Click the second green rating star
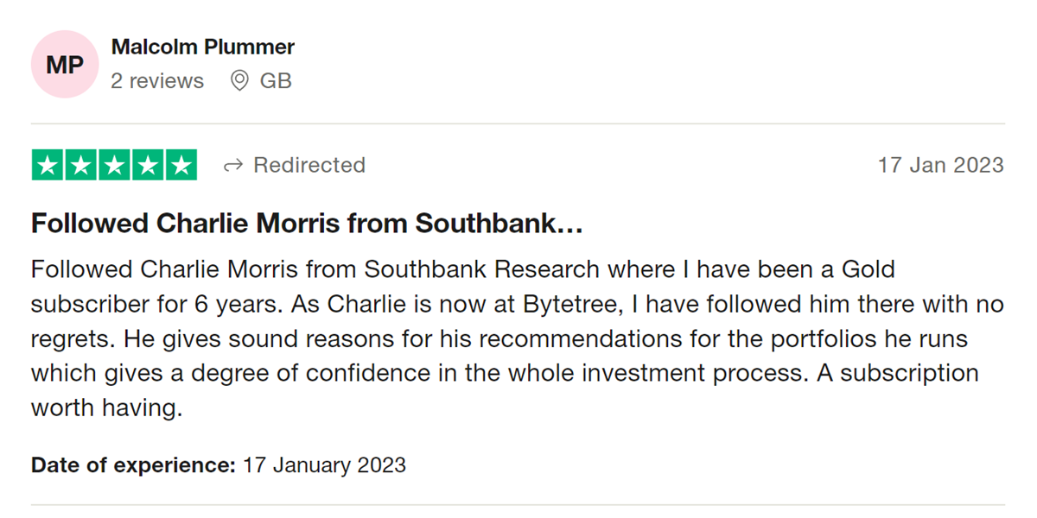This screenshot has width=1037, height=518. (81, 165)
